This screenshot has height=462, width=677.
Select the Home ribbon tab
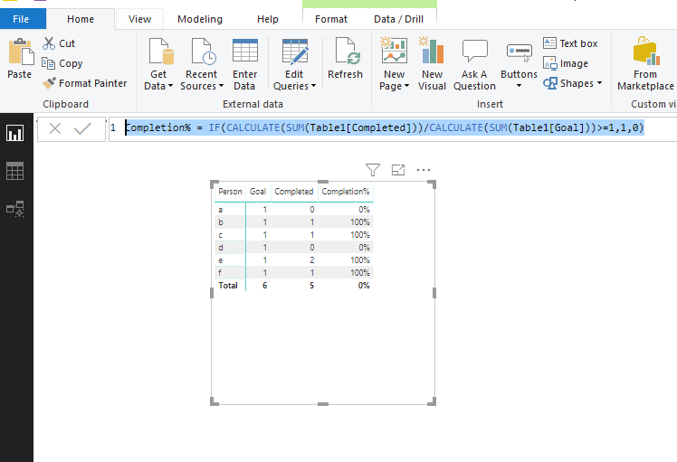pos(81,19)
